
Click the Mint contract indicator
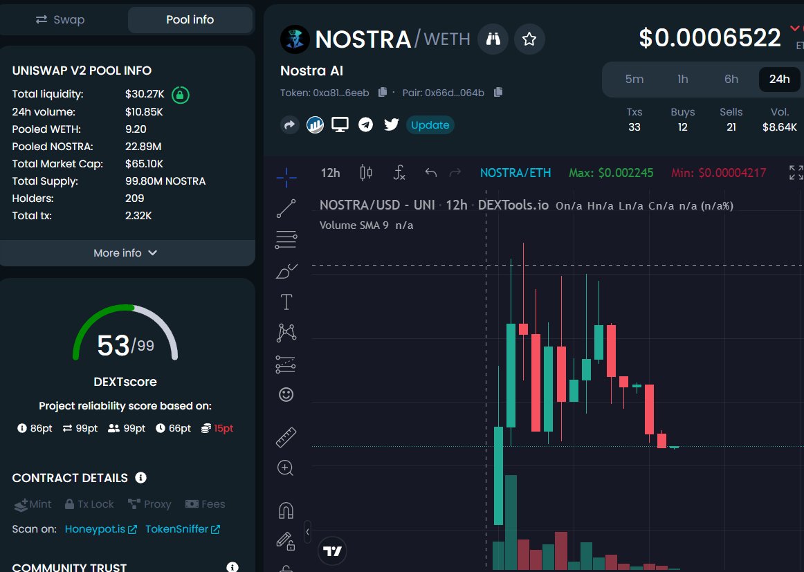point(33,504)
